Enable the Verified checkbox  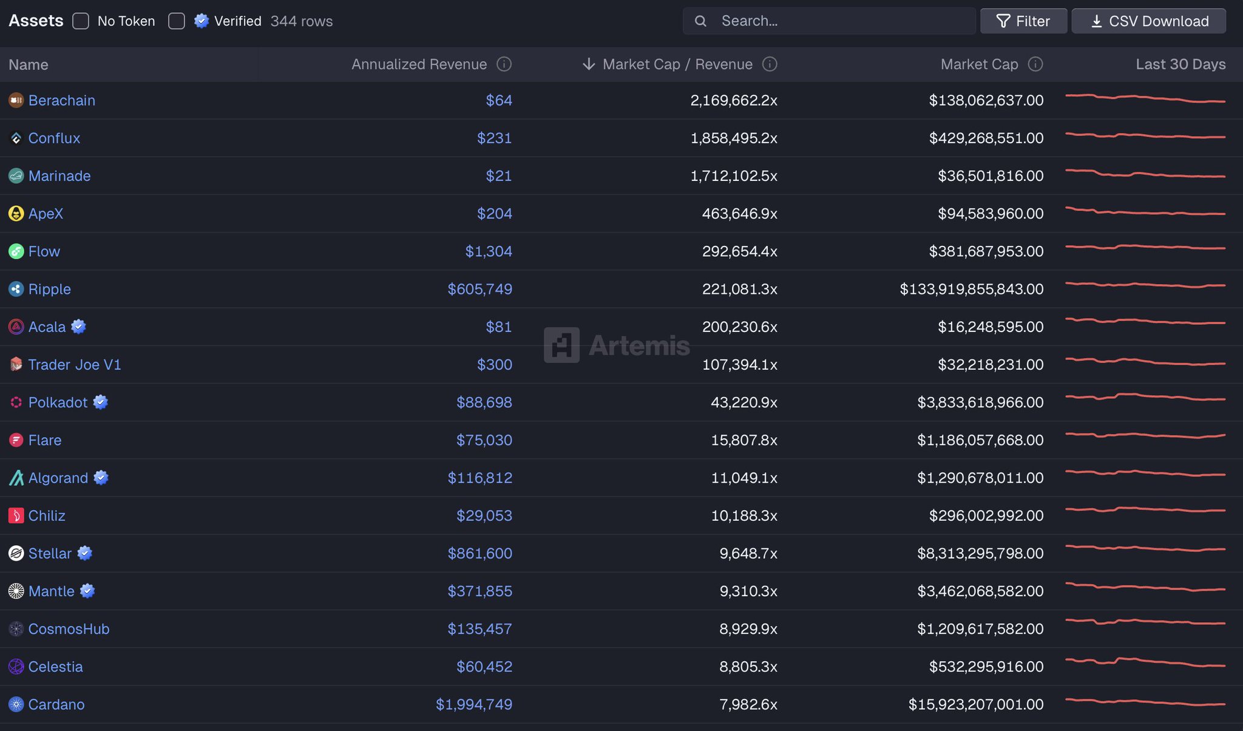pyautogui.click(x=177, y=21)
